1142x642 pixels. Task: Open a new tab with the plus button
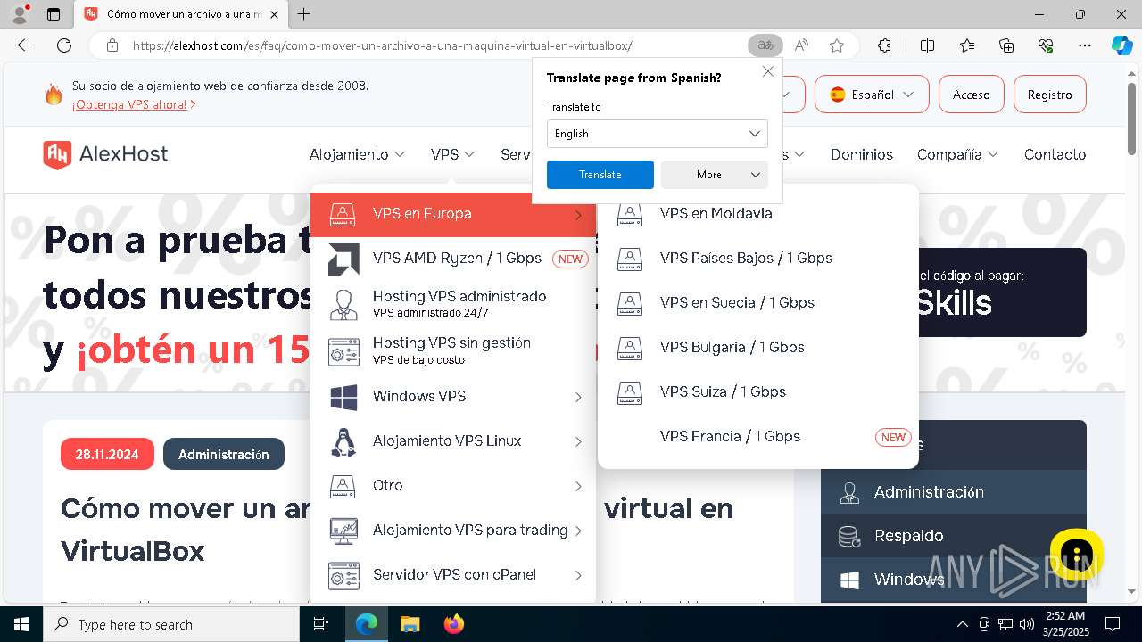click(x=304, y=14)
